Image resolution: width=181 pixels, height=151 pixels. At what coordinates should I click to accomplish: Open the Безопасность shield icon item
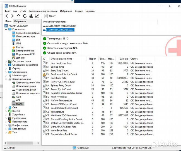click(10, 122)
